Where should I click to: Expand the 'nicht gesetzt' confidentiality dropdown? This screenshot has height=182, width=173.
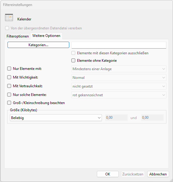pyautogui.click(x=119, y=86)
